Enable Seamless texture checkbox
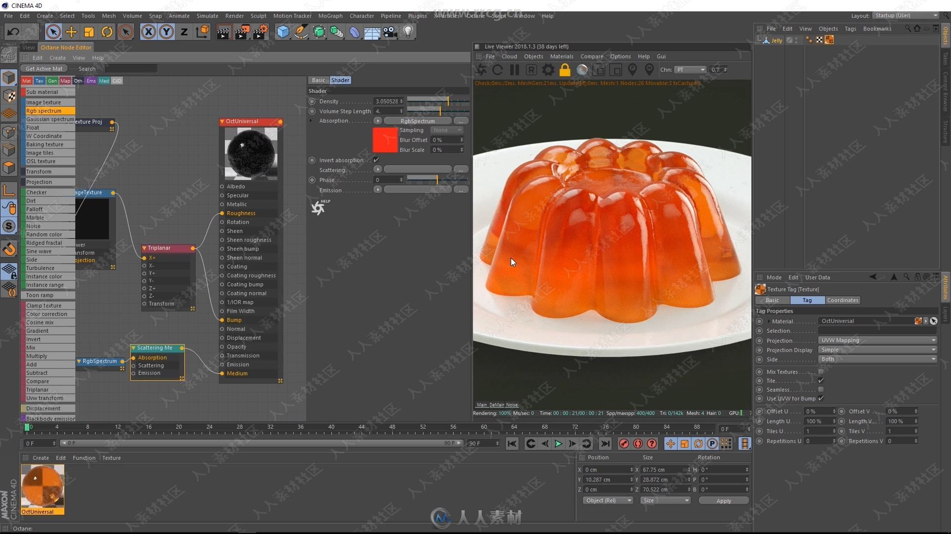 (821, 389)
